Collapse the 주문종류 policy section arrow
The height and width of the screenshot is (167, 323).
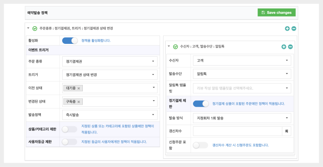point(28,29)
